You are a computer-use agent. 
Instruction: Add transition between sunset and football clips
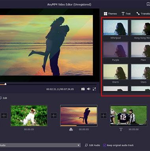(x=103, y=115)
